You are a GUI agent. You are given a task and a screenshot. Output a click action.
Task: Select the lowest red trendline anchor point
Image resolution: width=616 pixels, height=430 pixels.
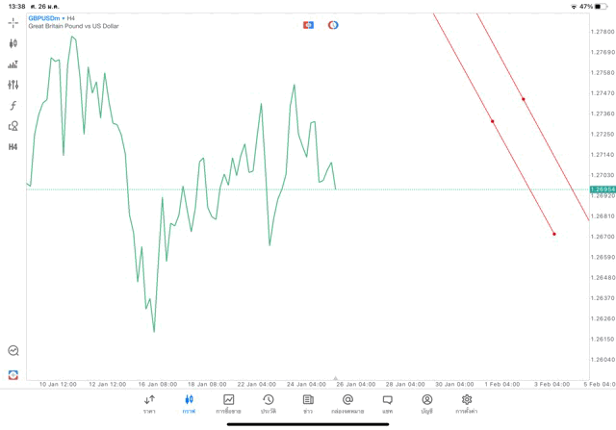pyautogui.click(x=554, y=234)
